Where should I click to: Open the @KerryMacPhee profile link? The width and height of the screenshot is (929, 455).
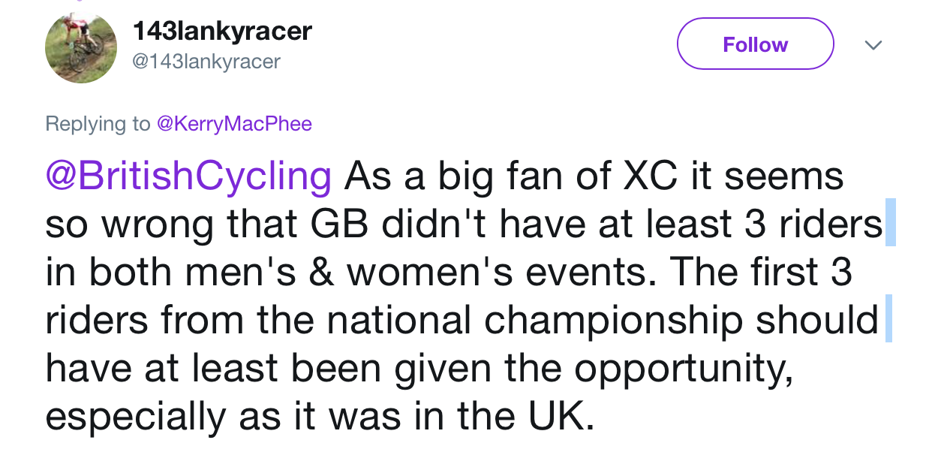(x=233, y=124)
